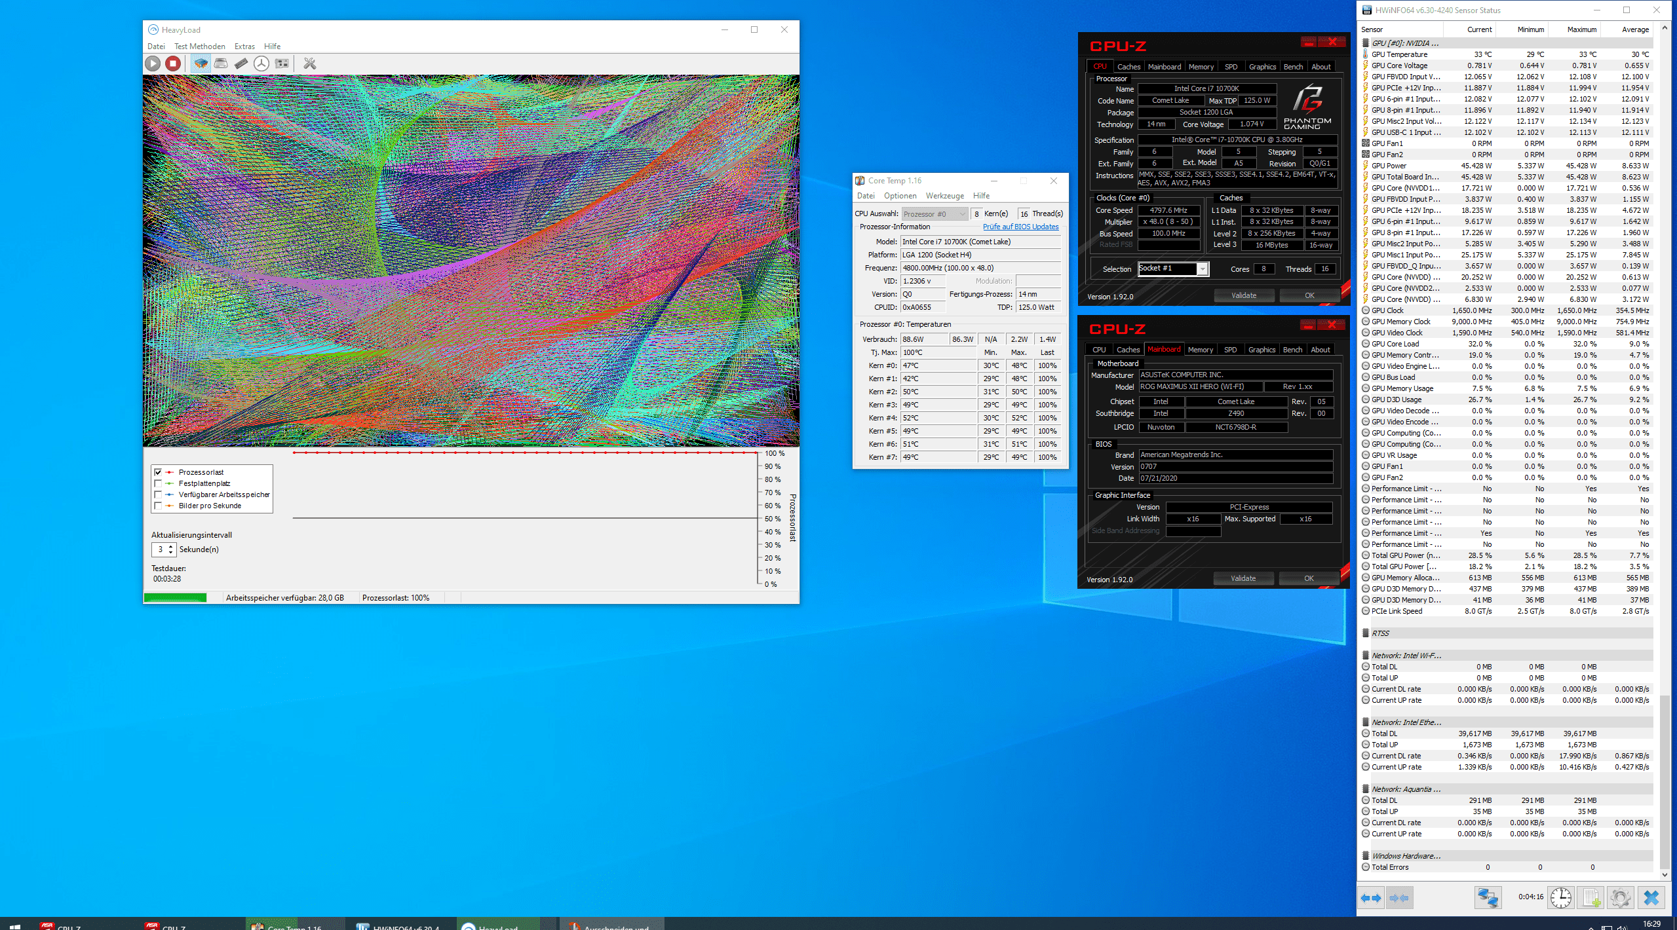The image size is (1677, 930).
Task: Click the GPU Clock sensor row icon
Action: pos(1366,310)
